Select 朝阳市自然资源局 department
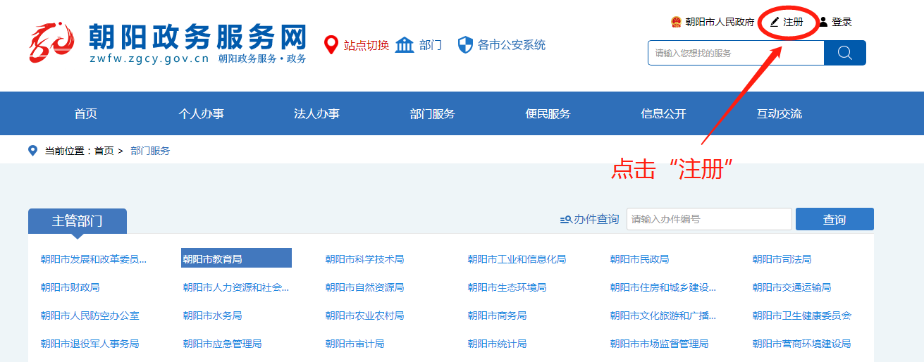This screenshot has width=924, height=362. coord(364,287)
